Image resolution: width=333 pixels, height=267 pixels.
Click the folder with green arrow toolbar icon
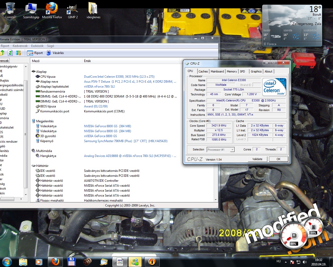point(2,53)
